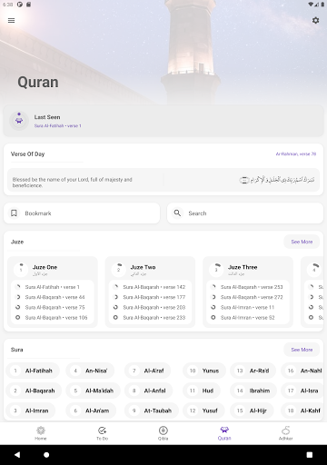Expand the Juze list with See More
Image resolution: width=327 pixels, height=465 pixels.
click(x=302, y=242)
